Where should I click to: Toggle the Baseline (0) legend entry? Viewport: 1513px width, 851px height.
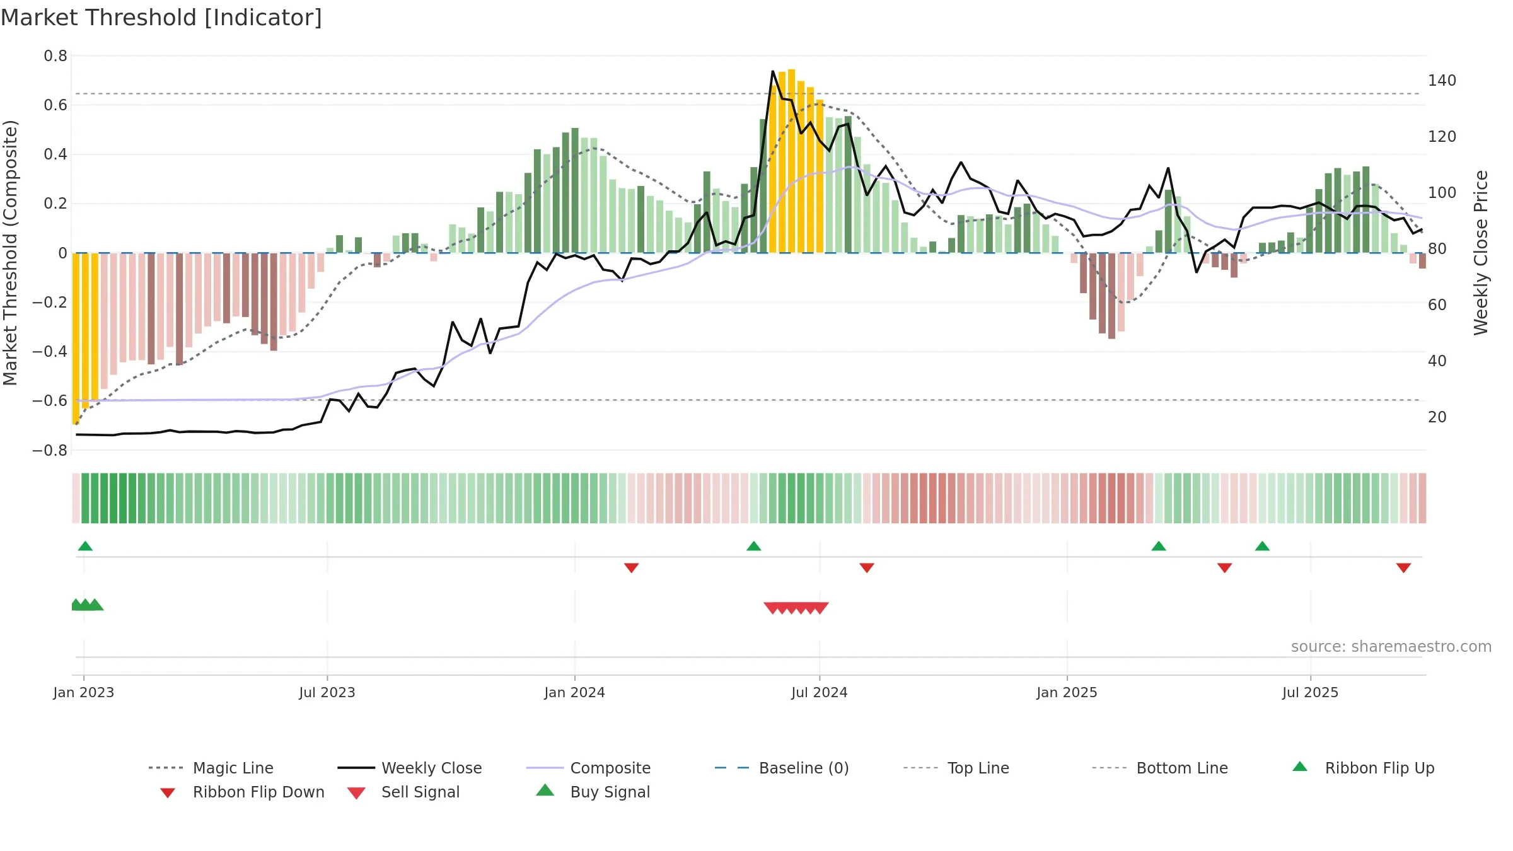point(782,768)
